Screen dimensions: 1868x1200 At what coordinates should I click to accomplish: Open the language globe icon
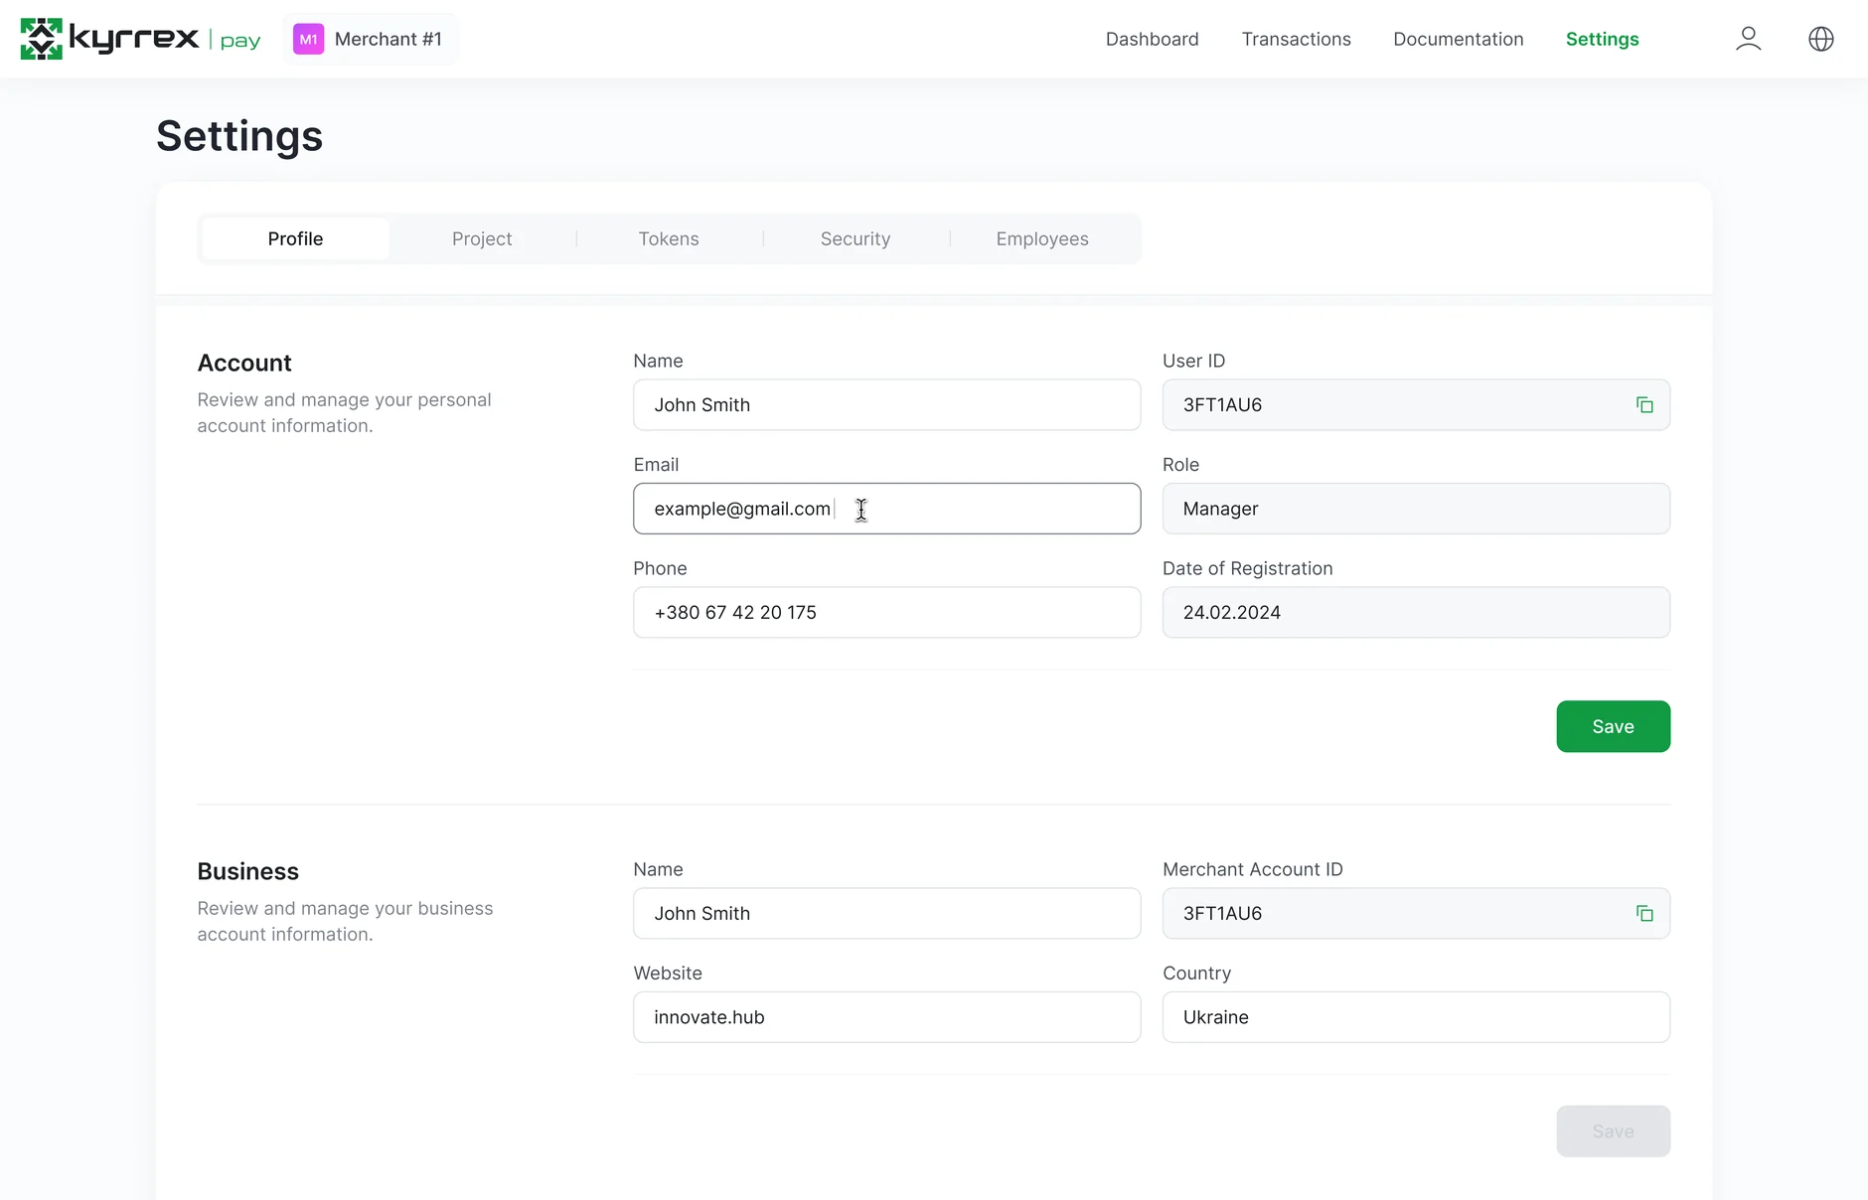coord(1820,39)
